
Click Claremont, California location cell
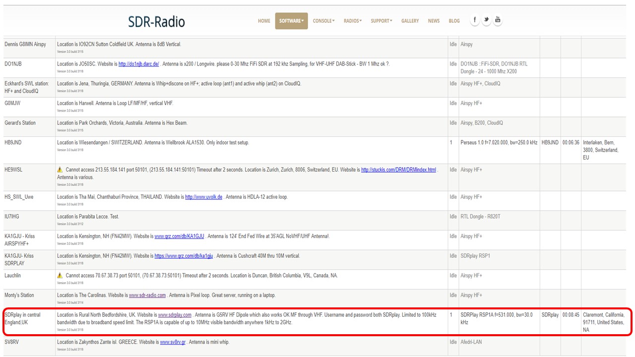point(604,322)
